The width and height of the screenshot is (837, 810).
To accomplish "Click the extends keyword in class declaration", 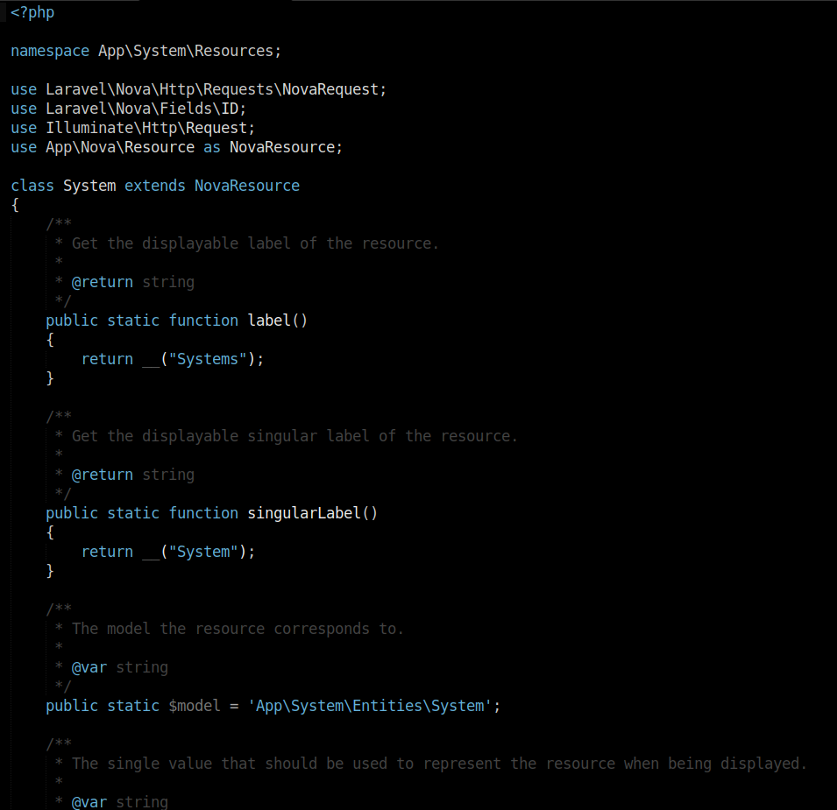I will [x=155, y=185].
